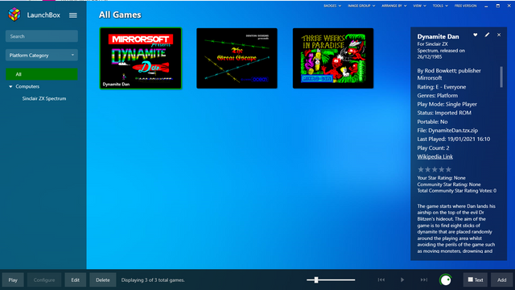The image size is (515, 290).
Task: Close the Dynamite Dan details panel
Action: coord(499,35)
